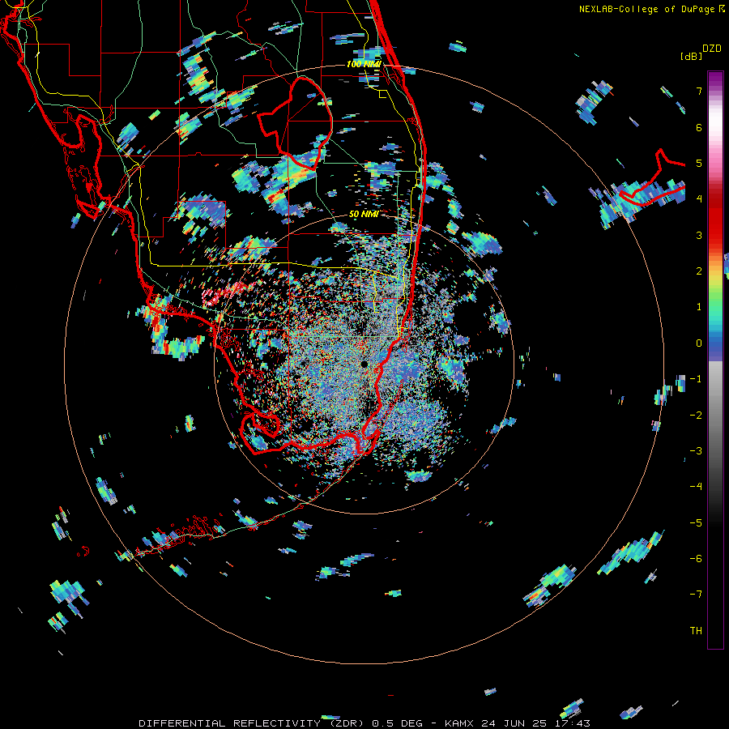The width and height of the screenshot is (729, 729).
Task: Click the [dB] units label
Action: (691, 56)
